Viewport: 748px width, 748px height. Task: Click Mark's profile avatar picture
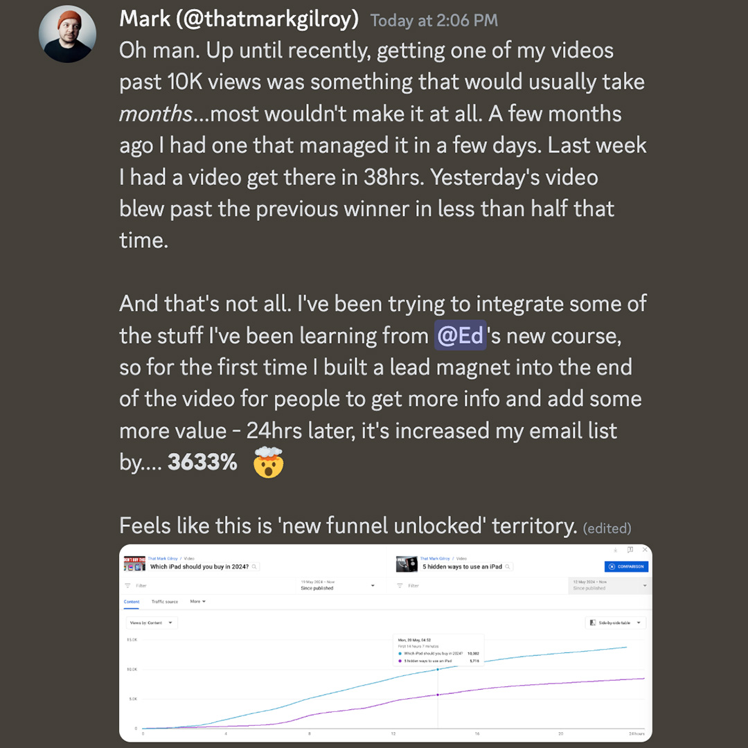67,35
